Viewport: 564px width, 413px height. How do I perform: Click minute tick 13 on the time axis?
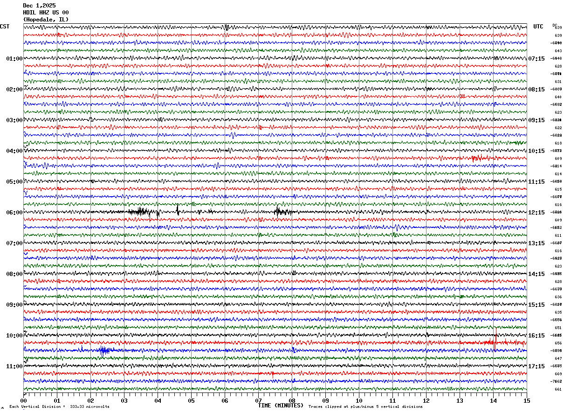pos(460,400)
